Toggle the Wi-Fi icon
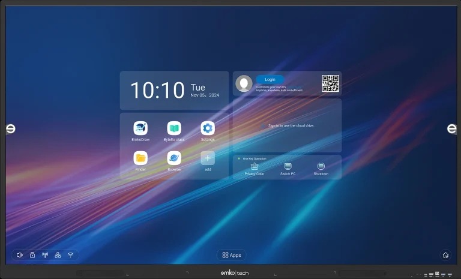Viewport: 461px width, 279px height. pyautogui.click(x=70, y=255)
